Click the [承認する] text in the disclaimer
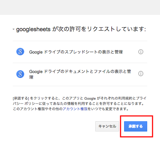 click(x=21, y=98)
